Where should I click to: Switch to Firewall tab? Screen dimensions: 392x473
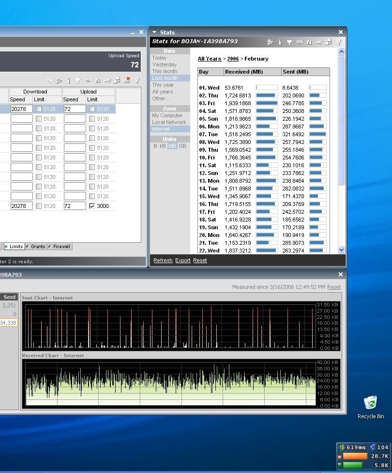(x=60, y=247)
